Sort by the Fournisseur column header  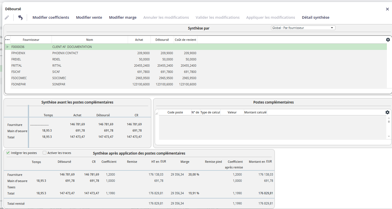coord(31,40)
